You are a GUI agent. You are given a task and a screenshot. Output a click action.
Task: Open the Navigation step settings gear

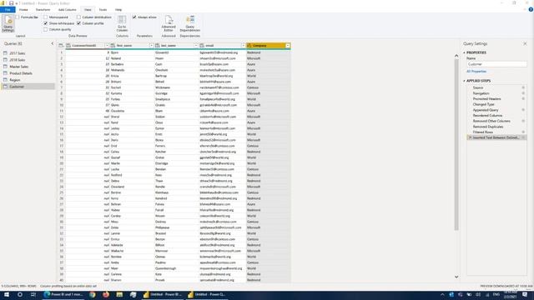(x=523, y=93)
